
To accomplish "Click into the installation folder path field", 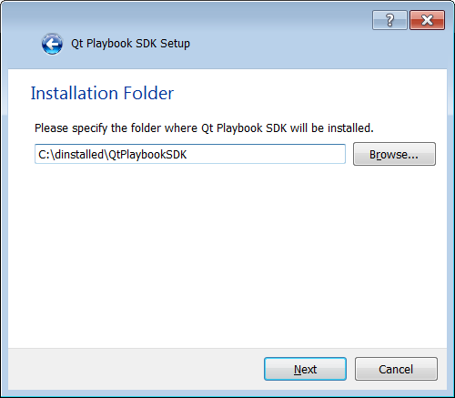I will (x=190, y=154).
